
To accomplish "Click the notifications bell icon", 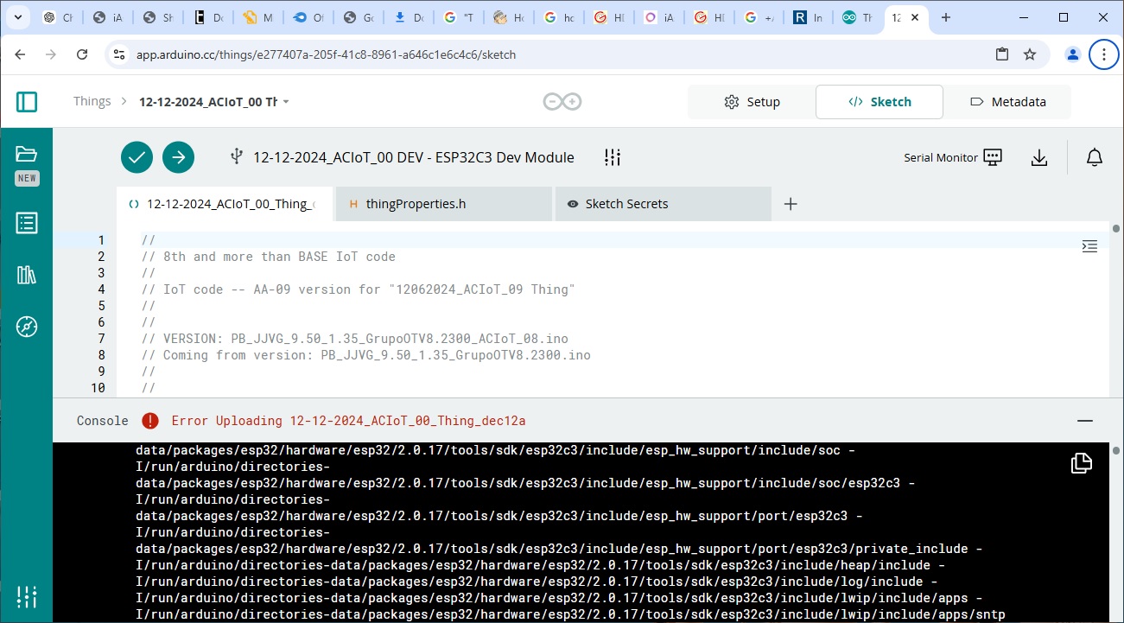I will click(1094, 156).
